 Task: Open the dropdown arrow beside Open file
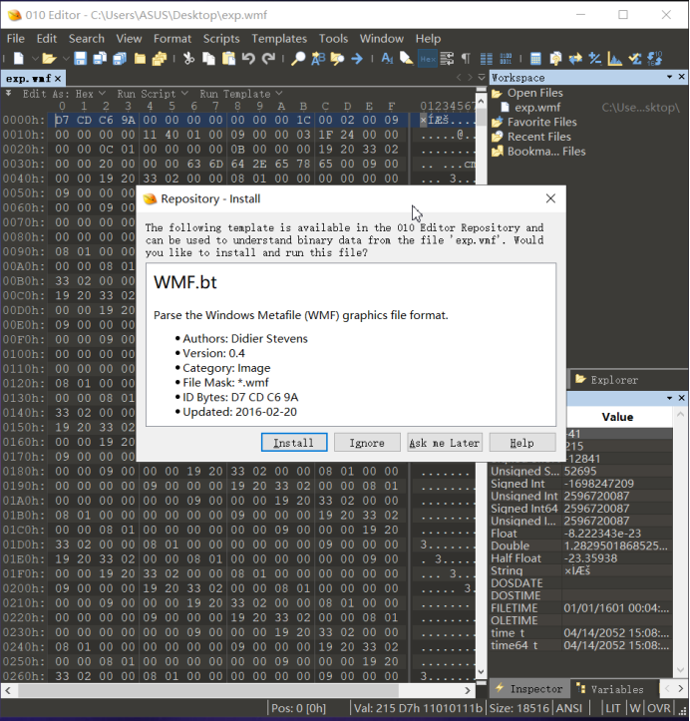(65, 59)
